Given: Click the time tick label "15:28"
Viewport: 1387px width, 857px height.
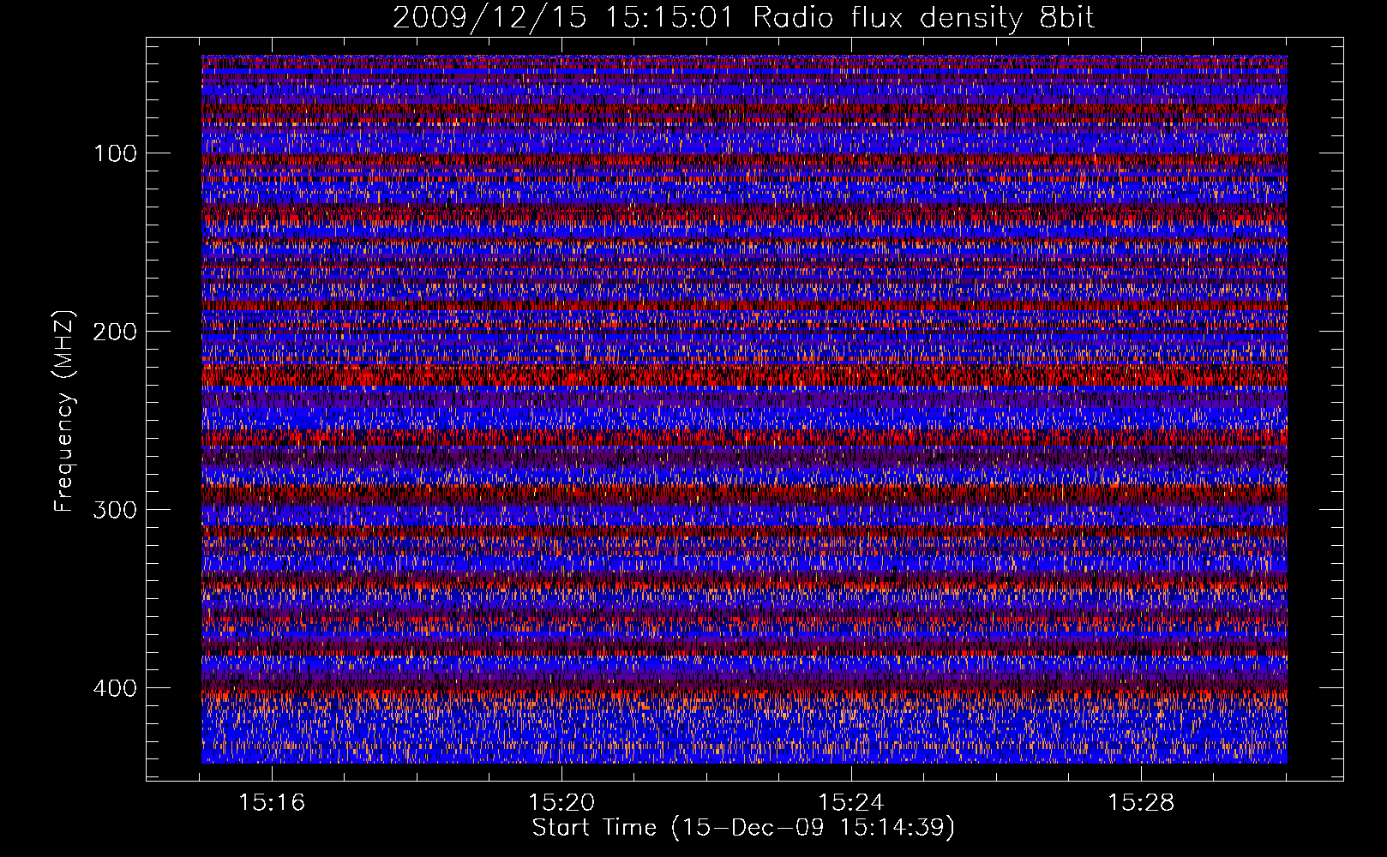Looking at the screenshot, I should click(x=1141, y=803).
